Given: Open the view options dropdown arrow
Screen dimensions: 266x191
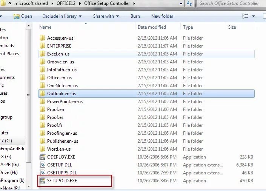Looking at the screenshot, I should click(x=253, y=16).
